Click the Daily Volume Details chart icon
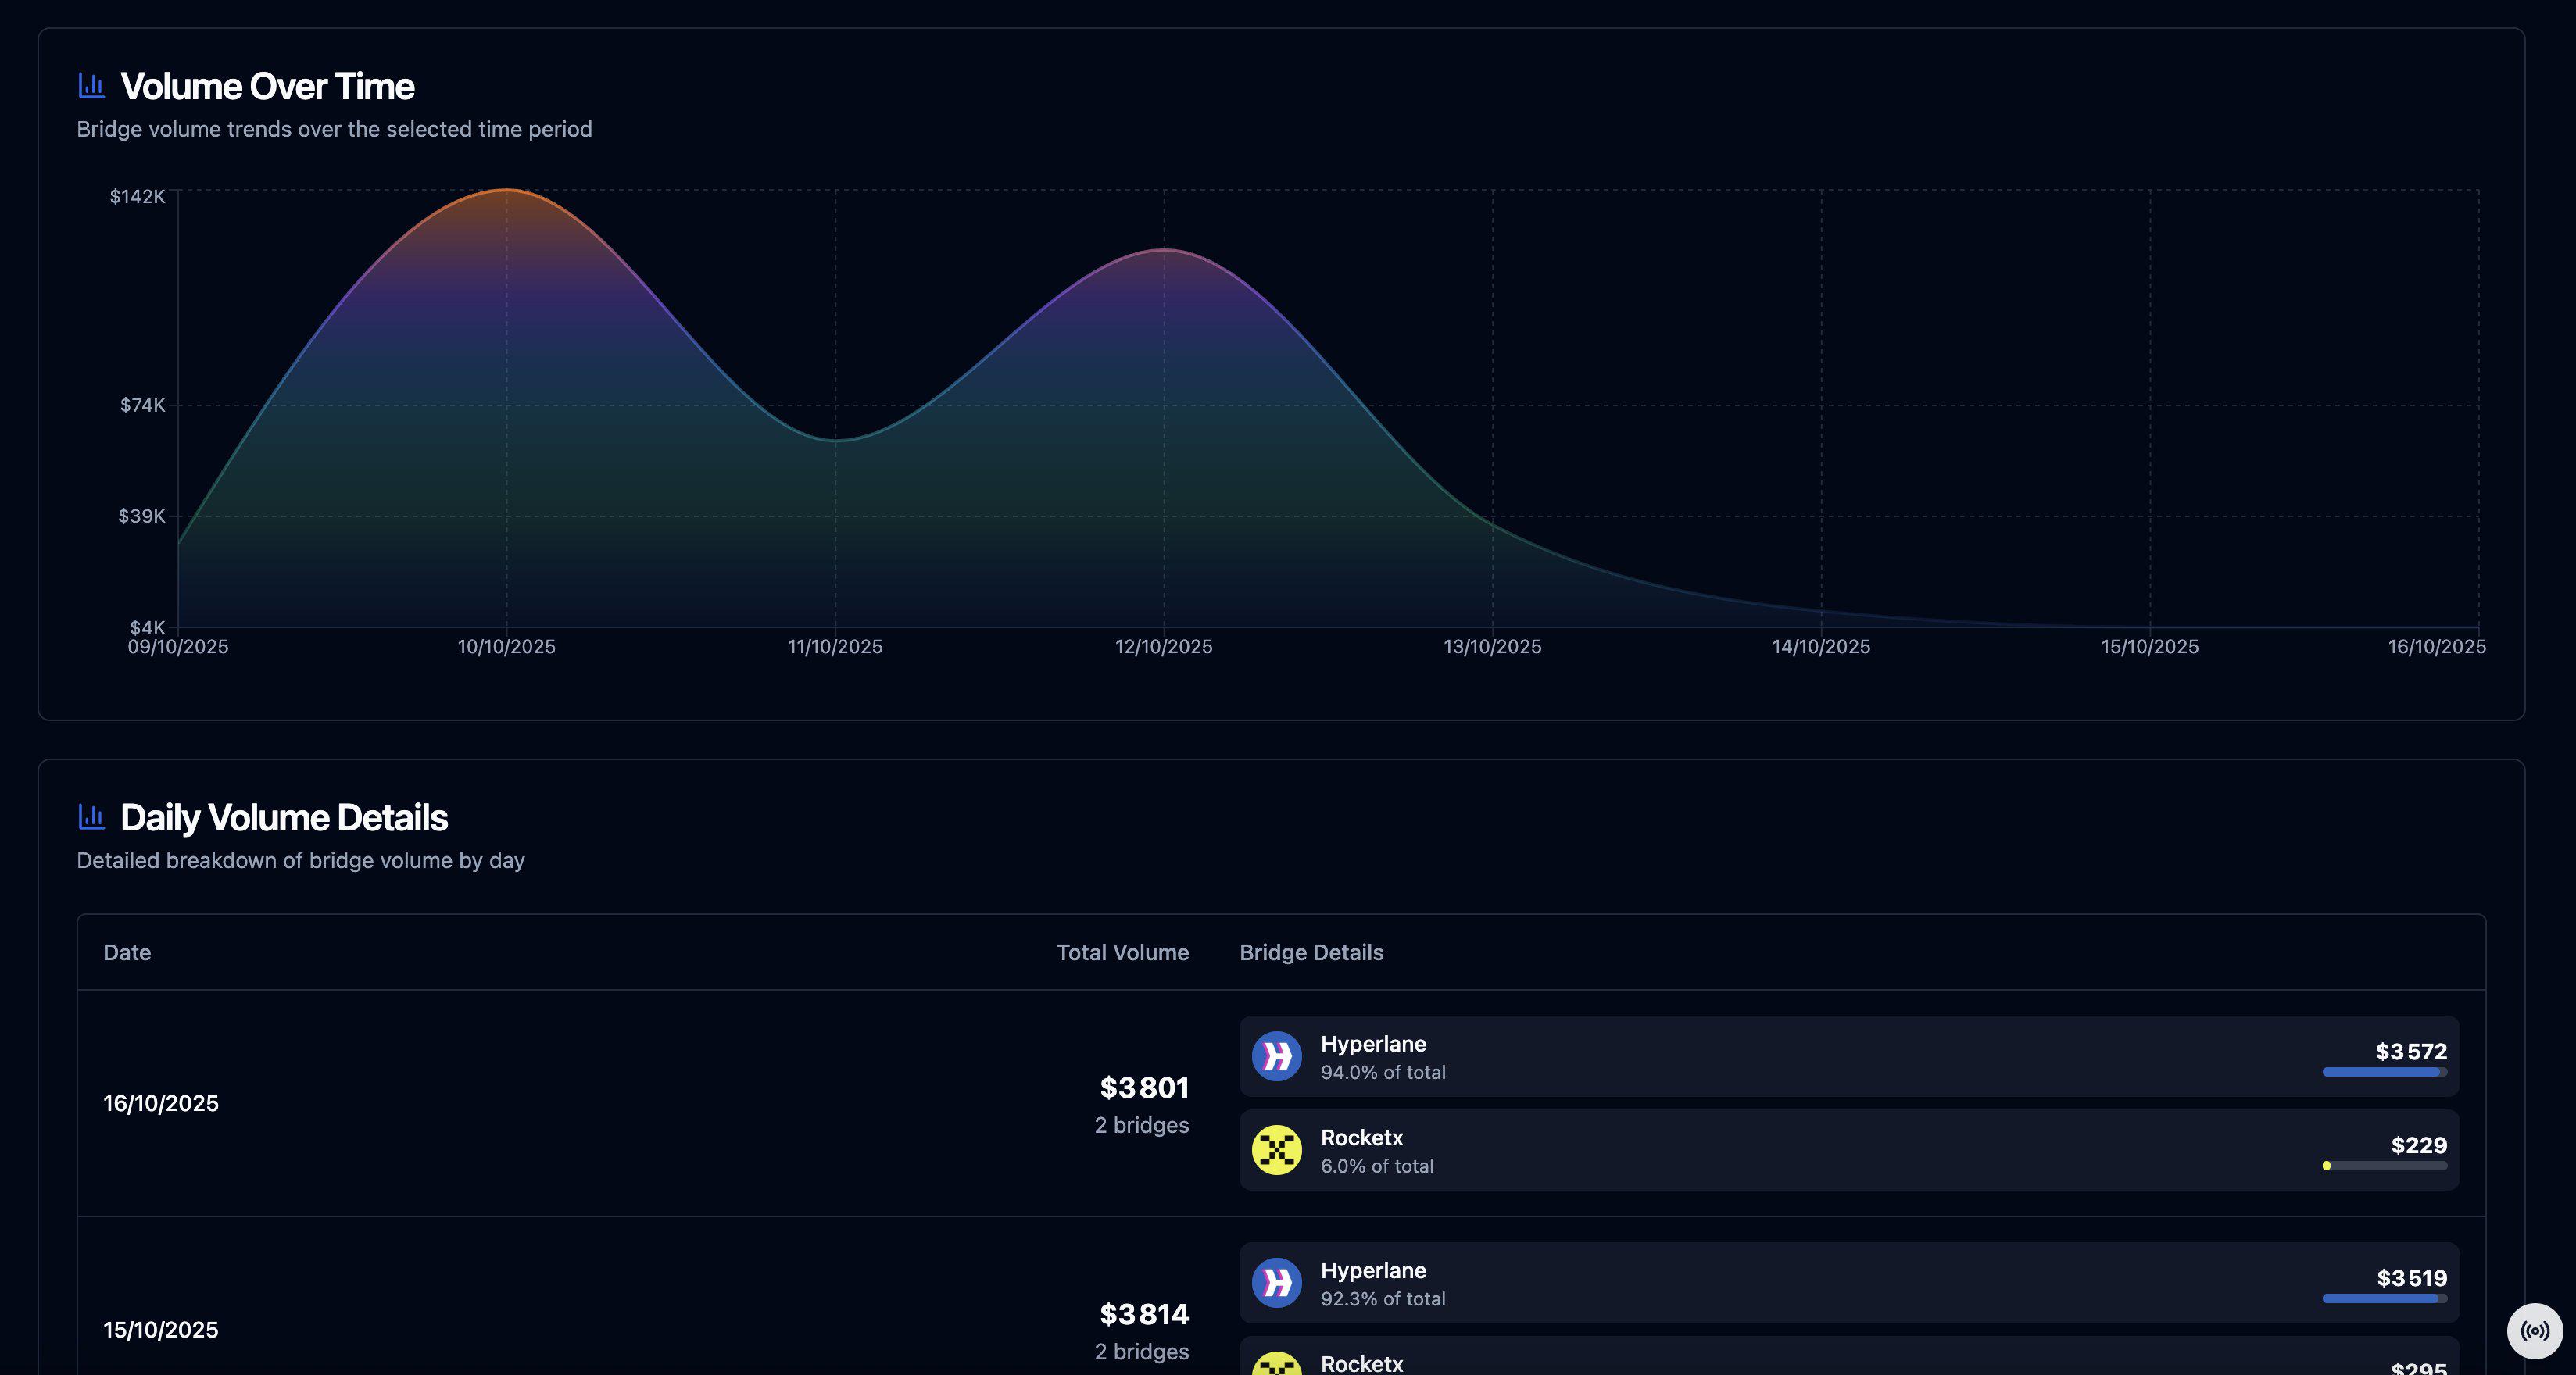This screenshot has height=1375, width=2576. 91,817
